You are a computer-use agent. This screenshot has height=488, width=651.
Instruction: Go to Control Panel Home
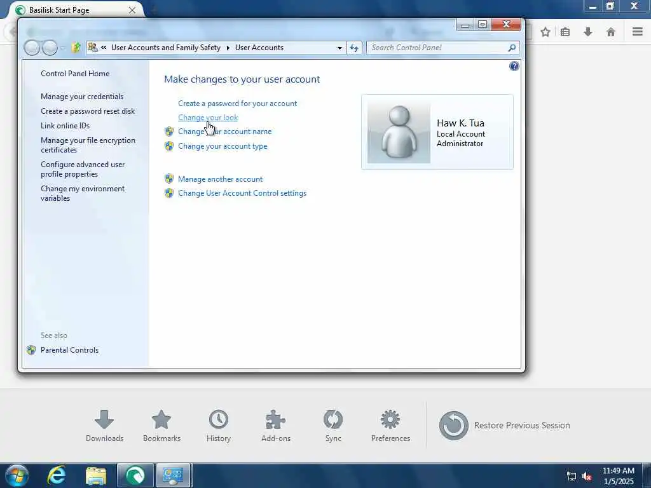[75, 74]
